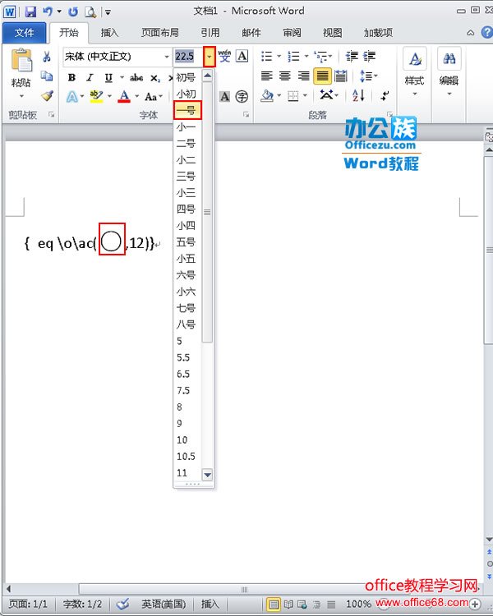Click the Save icon in quick access toolbar
The width and height of the screenshot is (493, 616).
pos(30,11)
